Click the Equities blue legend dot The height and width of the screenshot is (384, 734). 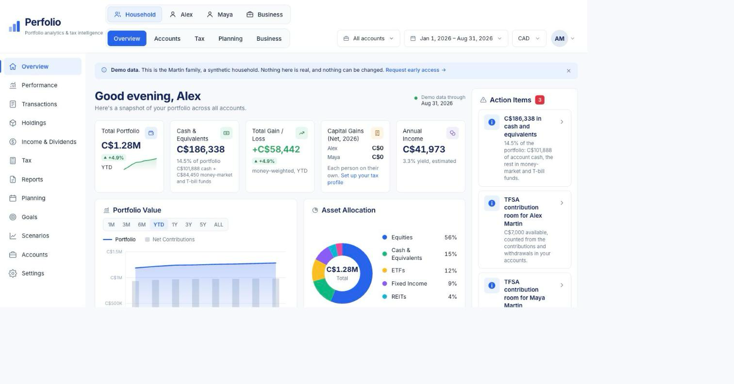coord(385,238)
